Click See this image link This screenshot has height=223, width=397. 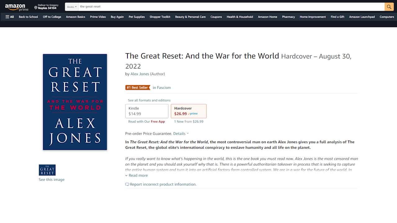(x=51, y=180)
